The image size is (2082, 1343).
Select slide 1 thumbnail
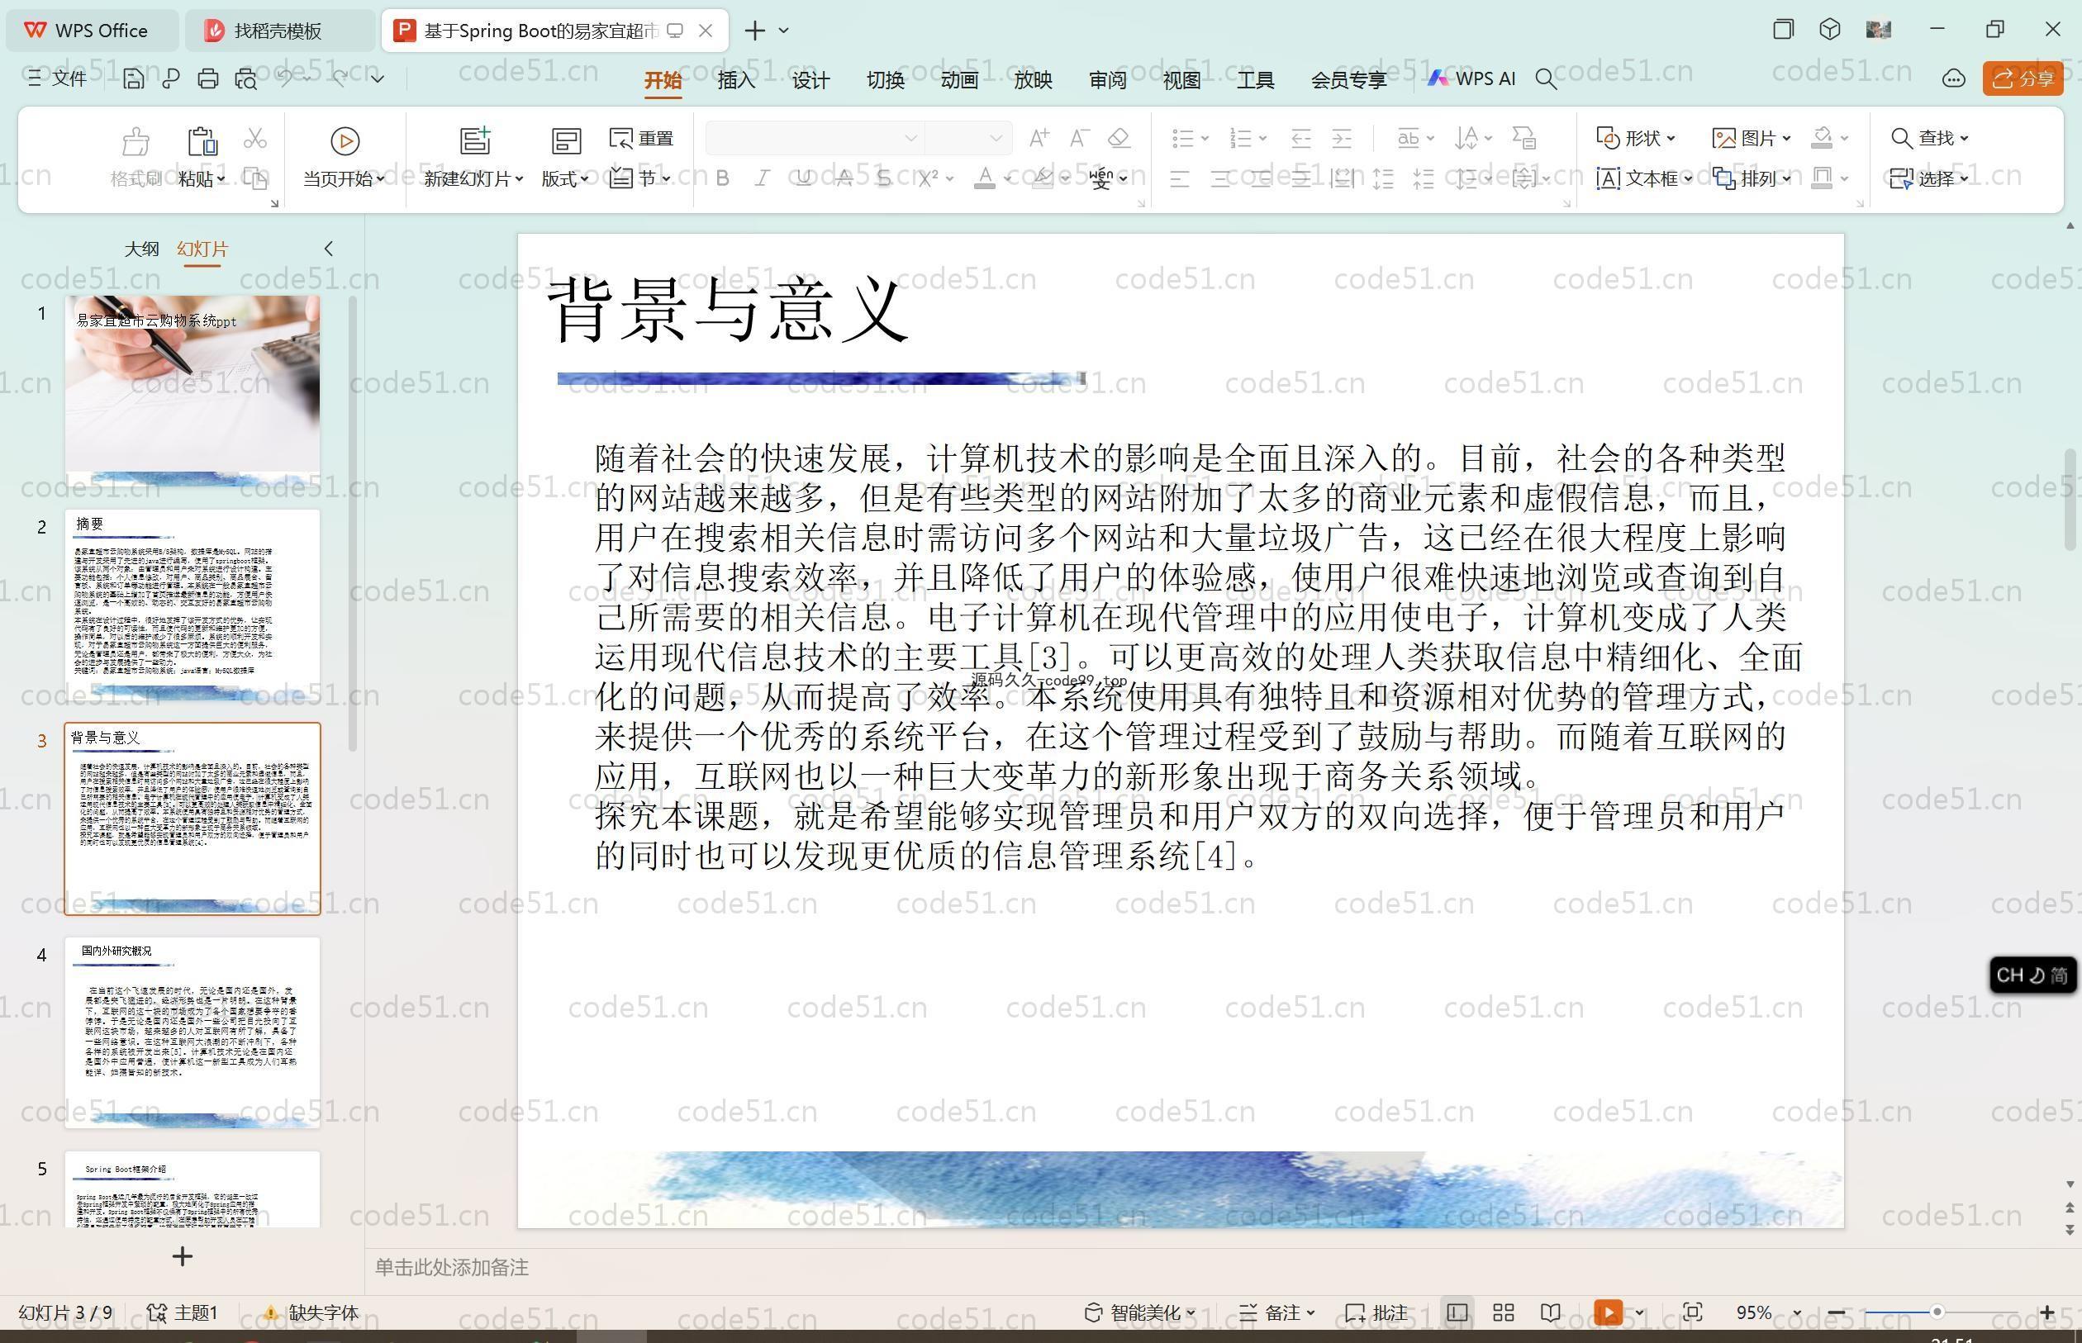(x=192, y=392)
